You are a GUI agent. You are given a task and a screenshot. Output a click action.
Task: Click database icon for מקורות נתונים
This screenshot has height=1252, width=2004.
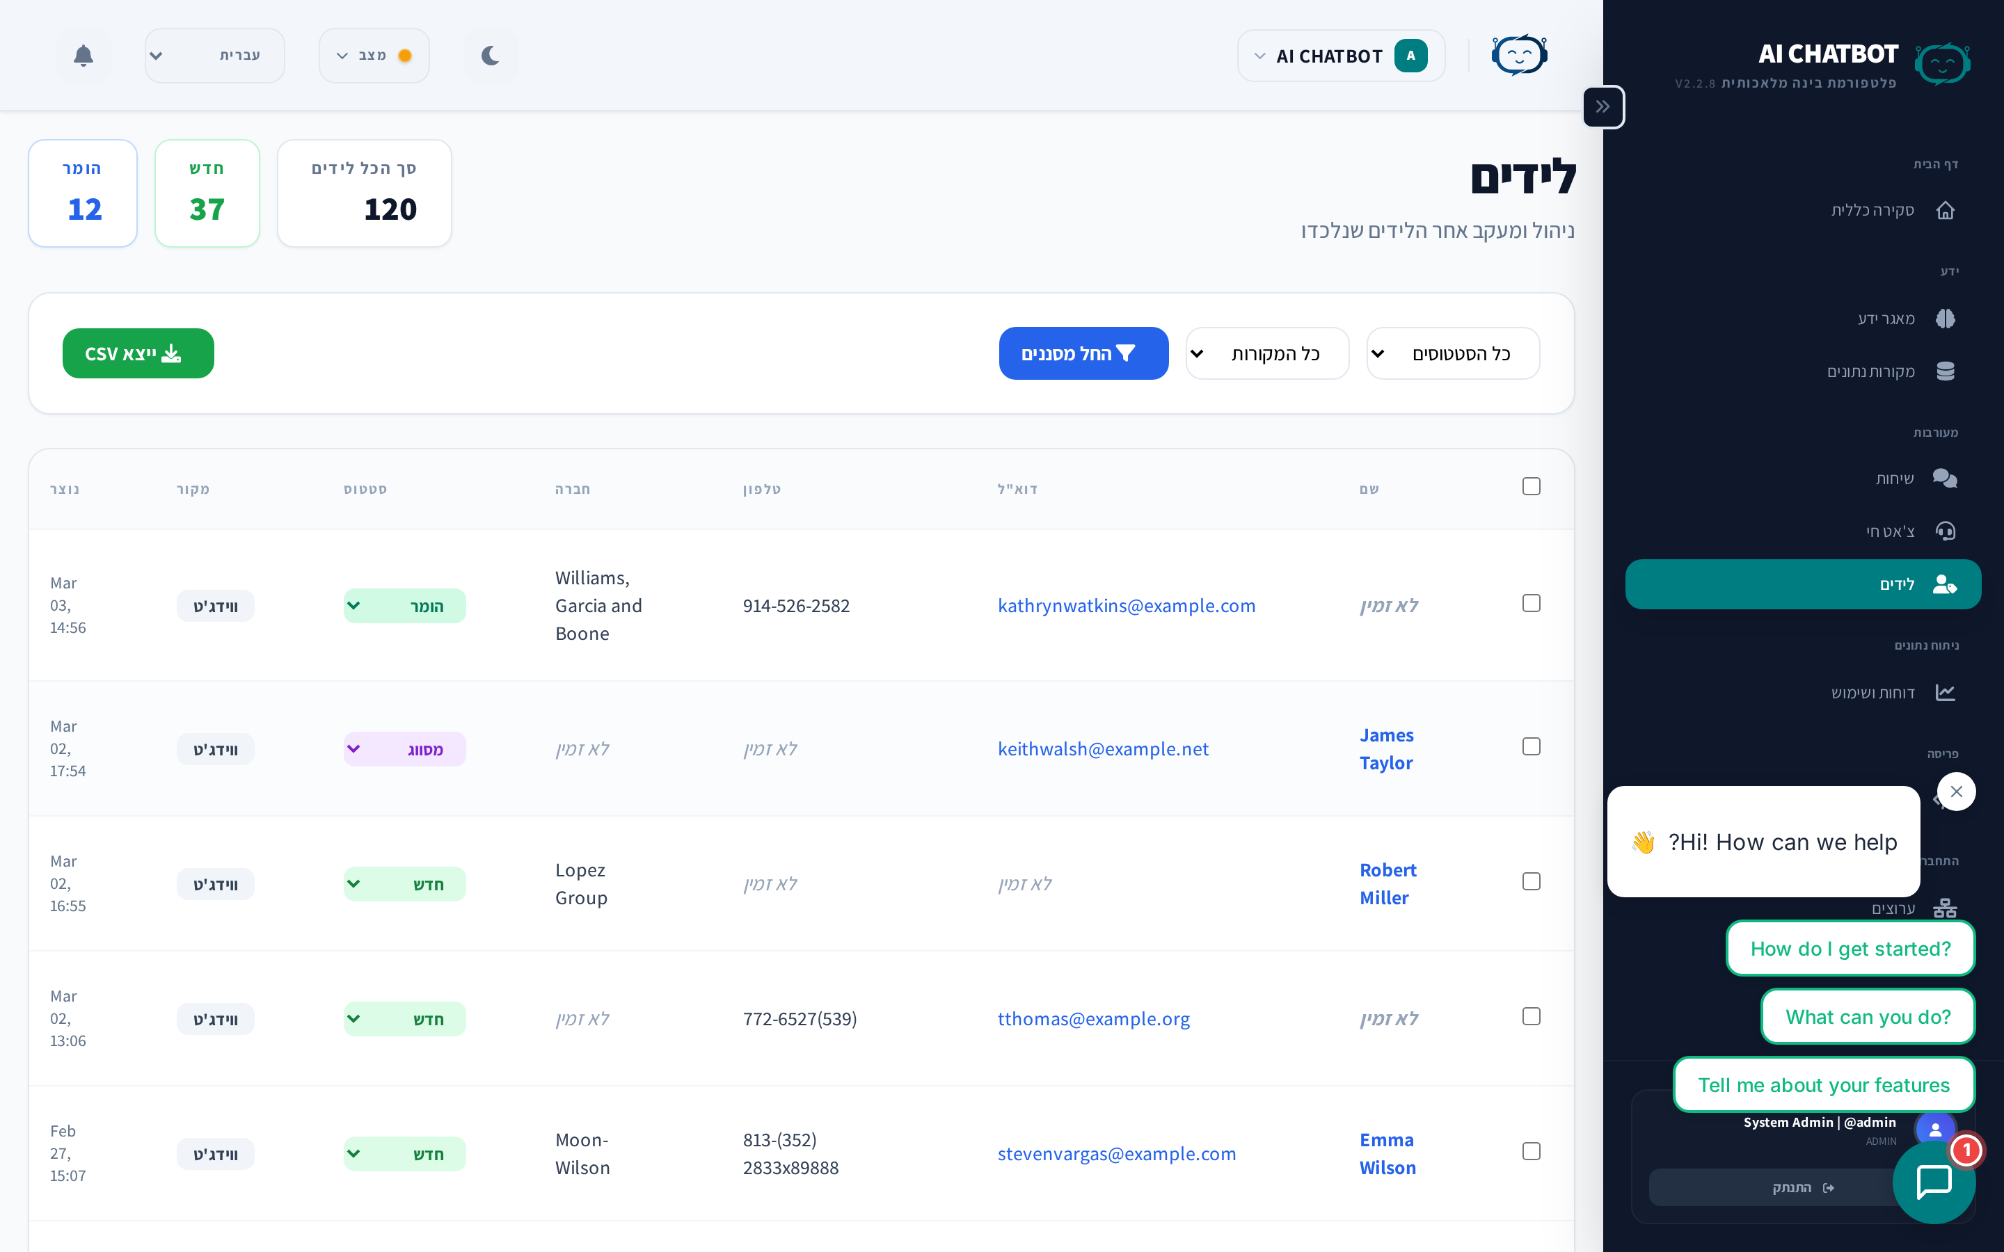(x=1946, y=371)
